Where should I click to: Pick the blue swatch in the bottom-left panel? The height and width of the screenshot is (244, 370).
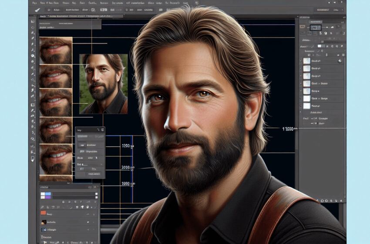(x=48, y=194)
